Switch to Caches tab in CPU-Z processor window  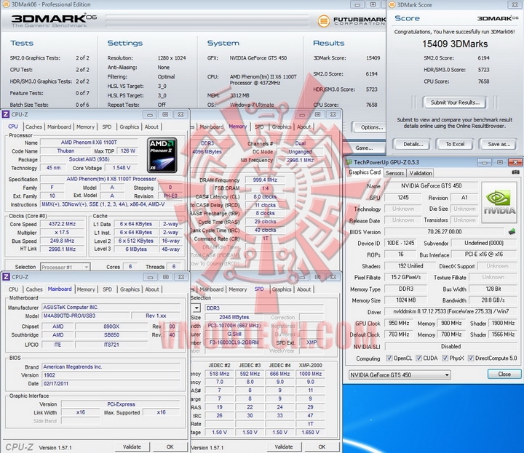tap(33, 127)
